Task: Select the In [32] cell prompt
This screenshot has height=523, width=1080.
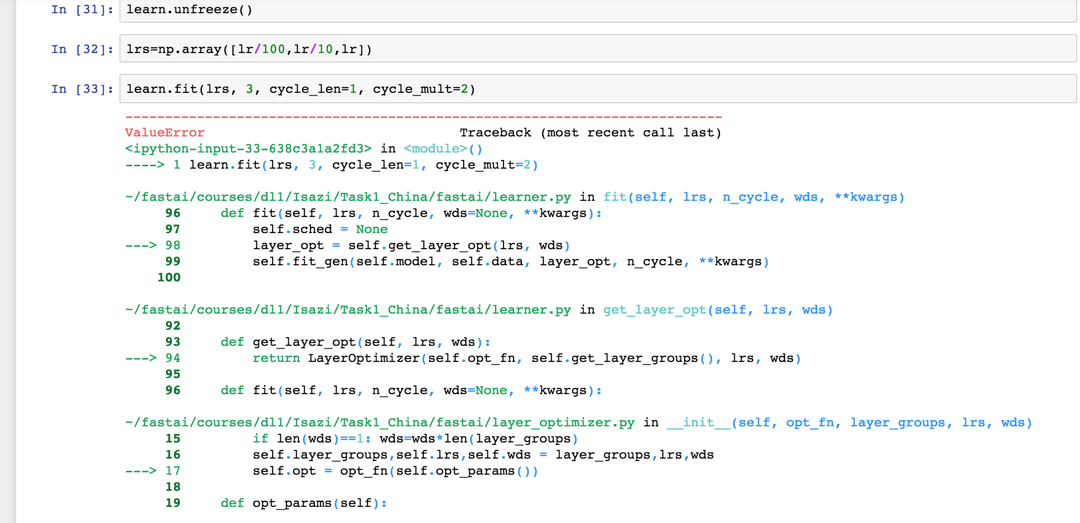Action: coord(82,49)
